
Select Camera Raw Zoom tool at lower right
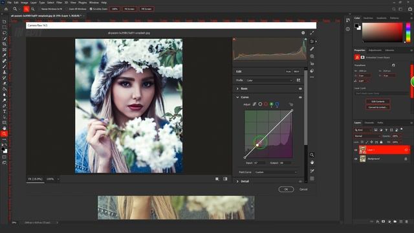(x=312, y=155)
